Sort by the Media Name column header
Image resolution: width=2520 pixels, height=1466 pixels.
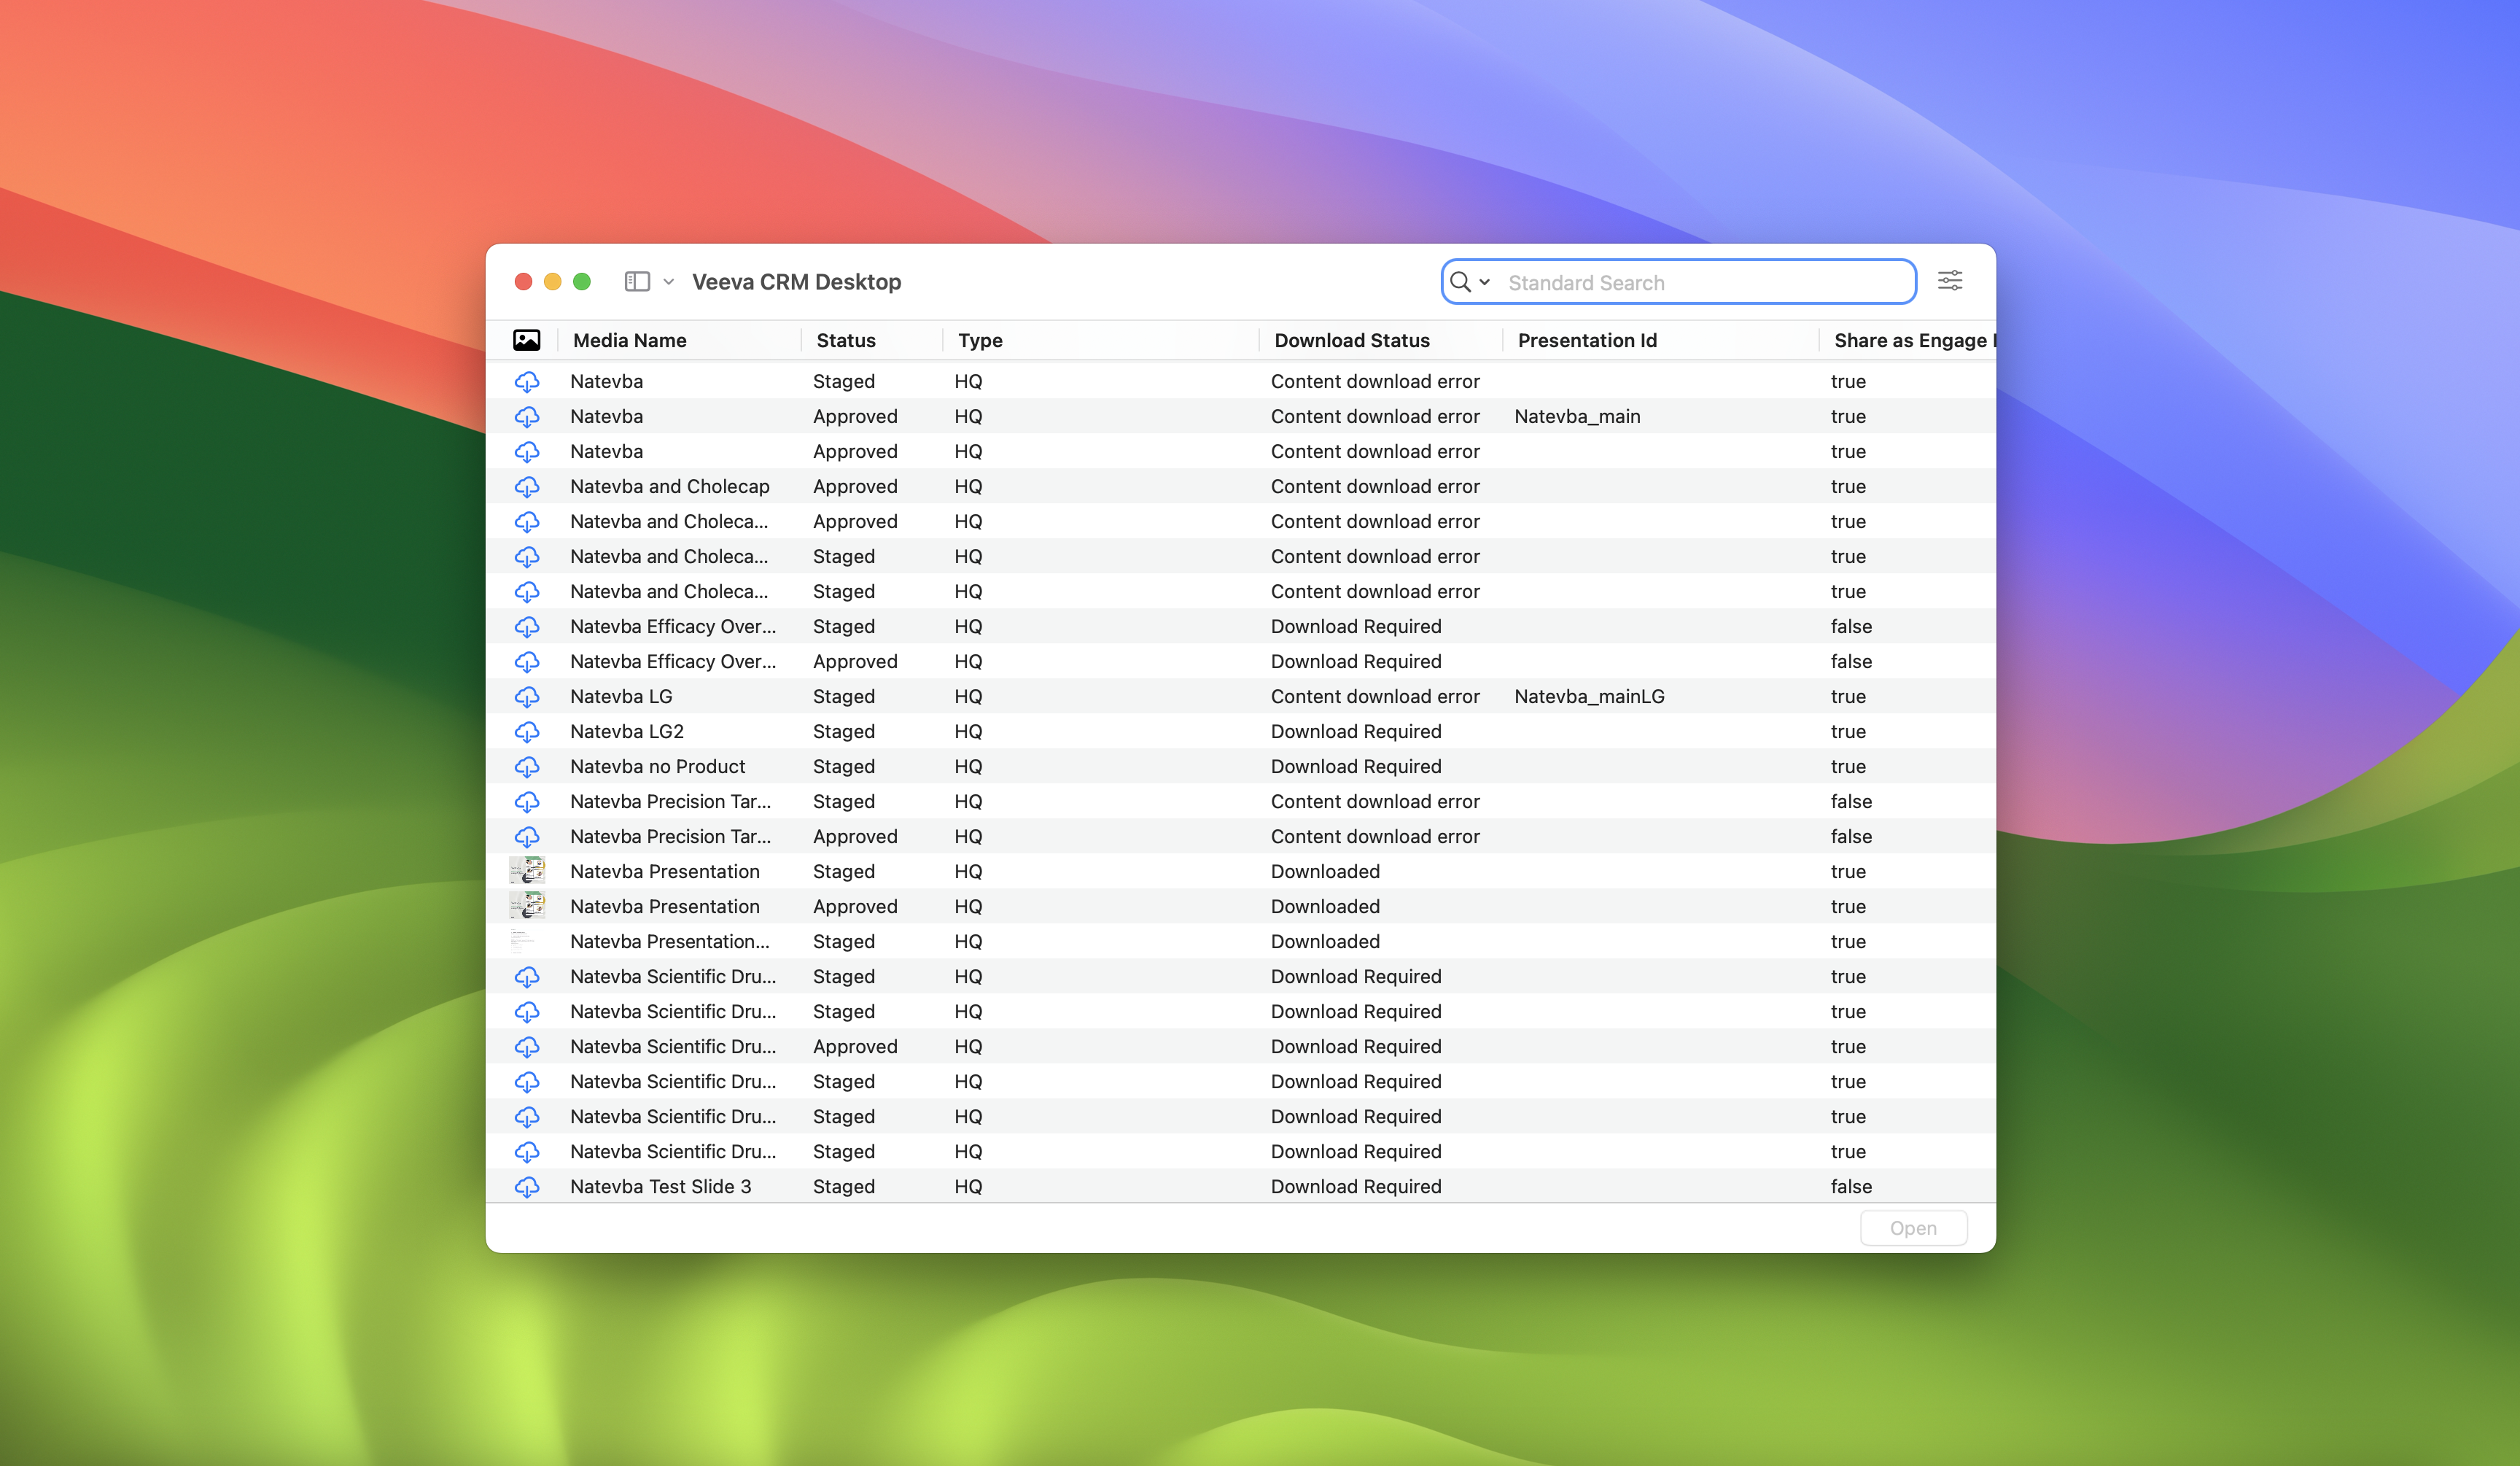[630, 340]
